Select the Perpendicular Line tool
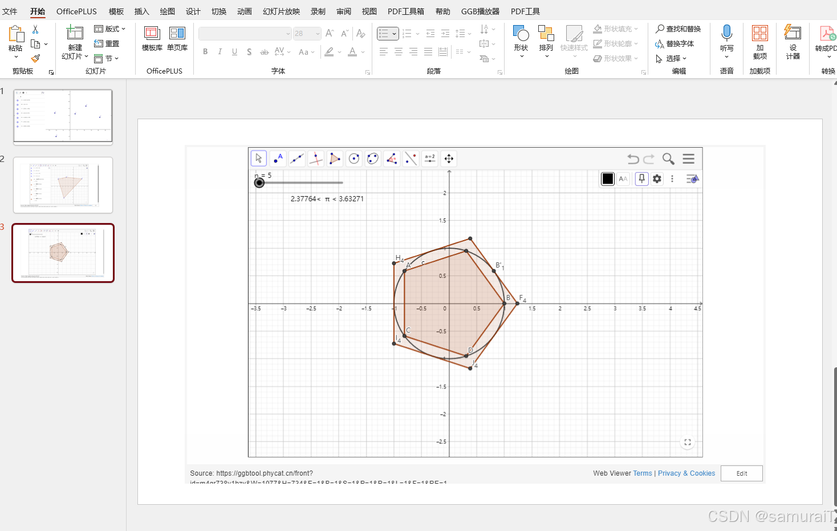Viewport: 837px width, 531px height. (x=316, y=159)
